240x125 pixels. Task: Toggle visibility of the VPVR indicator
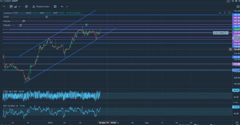(x=47, y=17)
